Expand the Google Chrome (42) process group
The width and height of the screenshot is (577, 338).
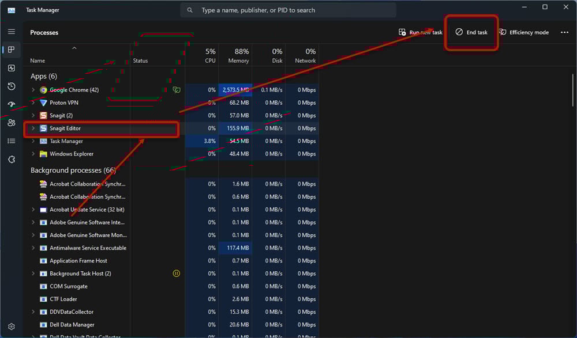(x=33, y=90)
